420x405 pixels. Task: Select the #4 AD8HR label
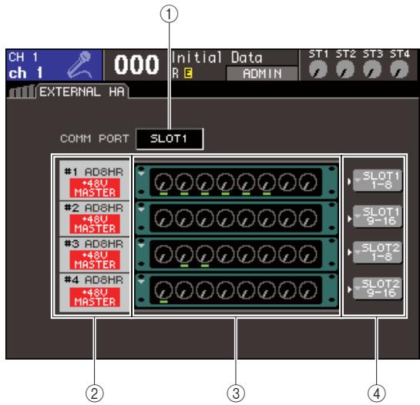[94, 280]
